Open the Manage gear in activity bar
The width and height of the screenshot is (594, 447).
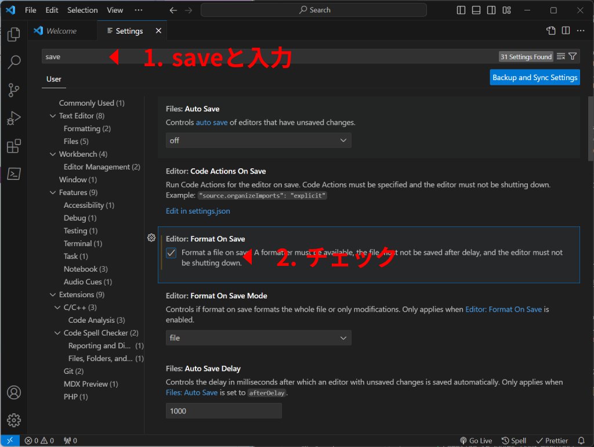(14, 420)
